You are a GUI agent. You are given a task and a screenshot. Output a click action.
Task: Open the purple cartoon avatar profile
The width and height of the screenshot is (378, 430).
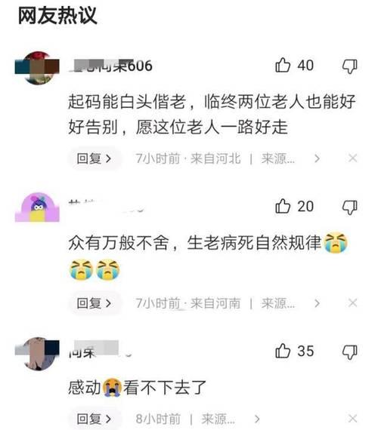tap(37, 207)
